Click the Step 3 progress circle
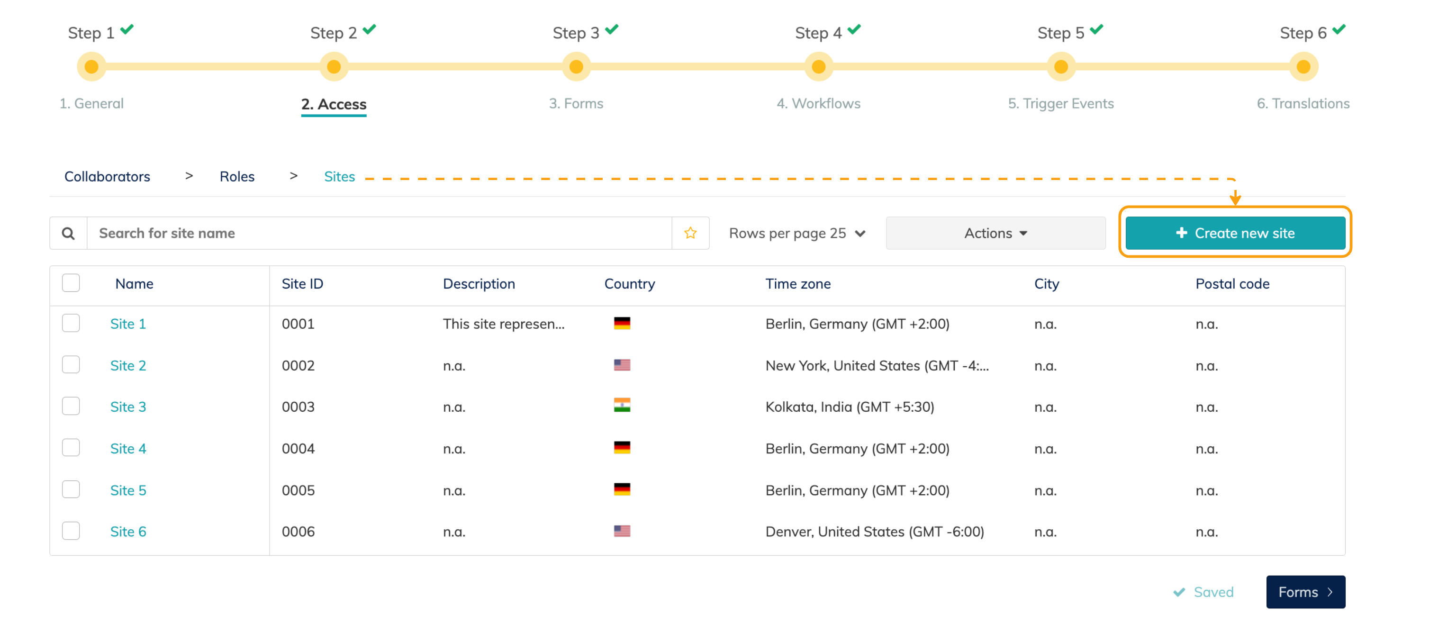This screenshot has height=624, width=1438. (x=576, y=67)
